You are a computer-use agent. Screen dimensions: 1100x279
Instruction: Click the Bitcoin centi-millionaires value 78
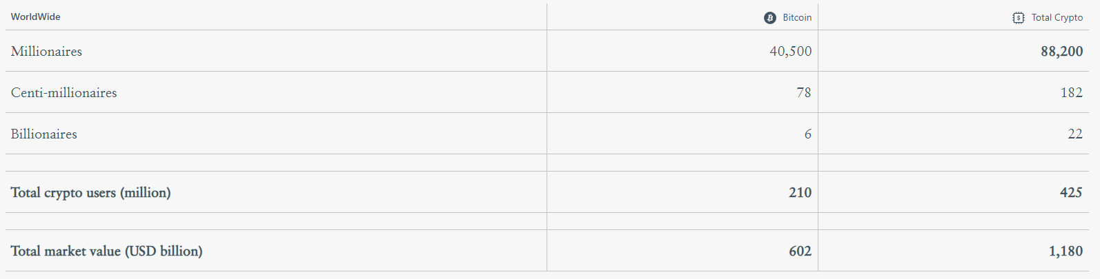point(804,93)
